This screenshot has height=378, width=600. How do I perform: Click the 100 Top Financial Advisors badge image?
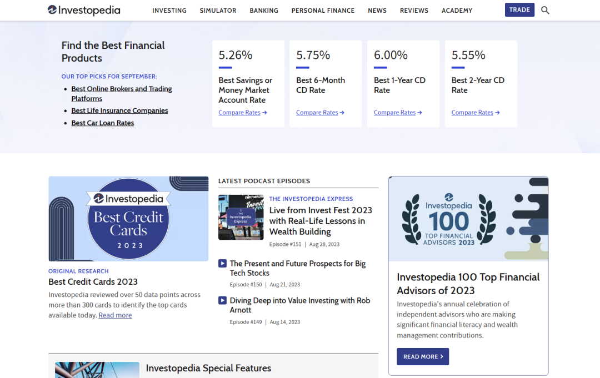tap(468, 219)
